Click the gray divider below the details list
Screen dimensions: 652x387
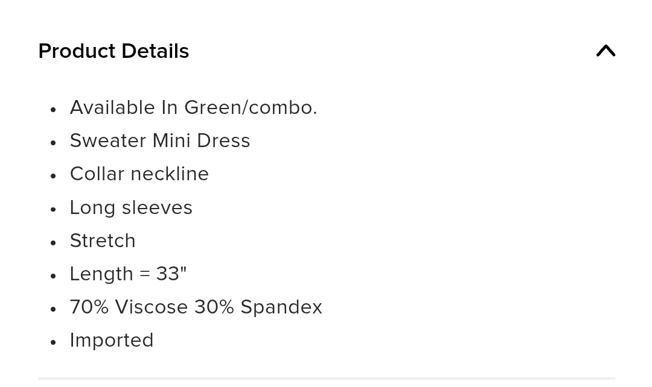pos(327,379)
